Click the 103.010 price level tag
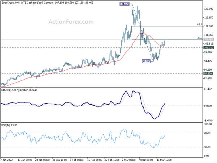 (209, 48)
